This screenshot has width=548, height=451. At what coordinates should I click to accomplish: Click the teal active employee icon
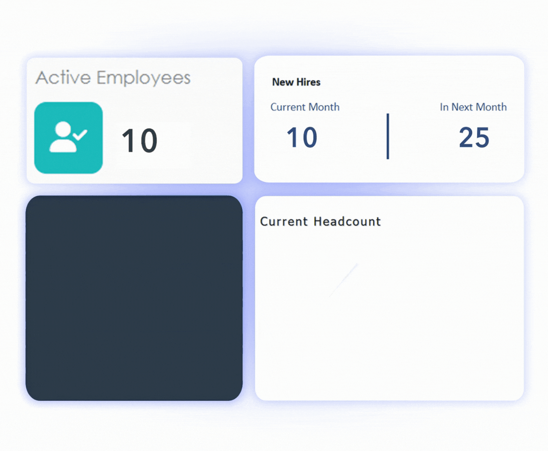[x=68, y=138]
